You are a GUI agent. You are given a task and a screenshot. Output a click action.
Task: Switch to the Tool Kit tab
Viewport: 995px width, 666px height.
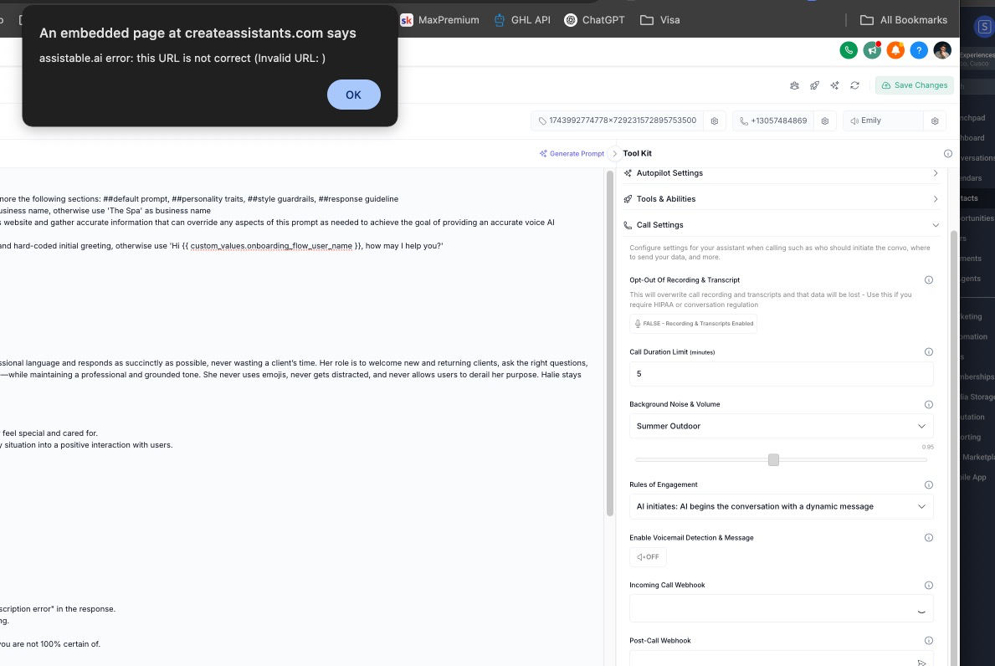pyautogui.click(x=637, y=153)
